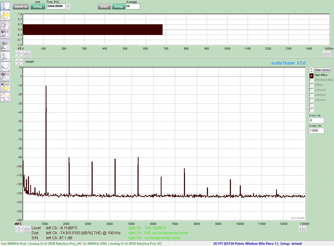Open the distortion spectrum peak tool
The image size is (334, 246).
(5, 56)
